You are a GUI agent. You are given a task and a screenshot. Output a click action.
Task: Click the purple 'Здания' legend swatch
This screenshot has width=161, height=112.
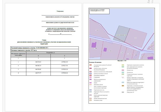click(x=91, y=83)
